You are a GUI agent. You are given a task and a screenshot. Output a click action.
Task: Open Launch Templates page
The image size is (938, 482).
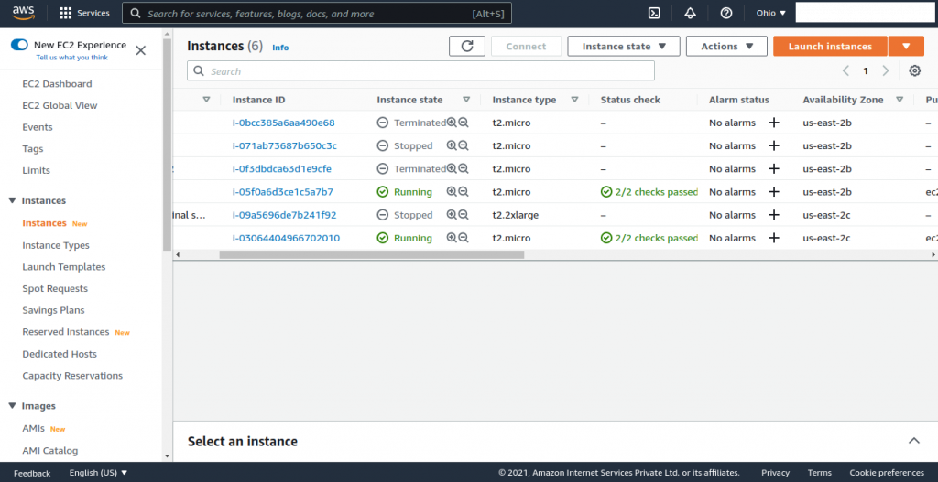click(64, 267)
